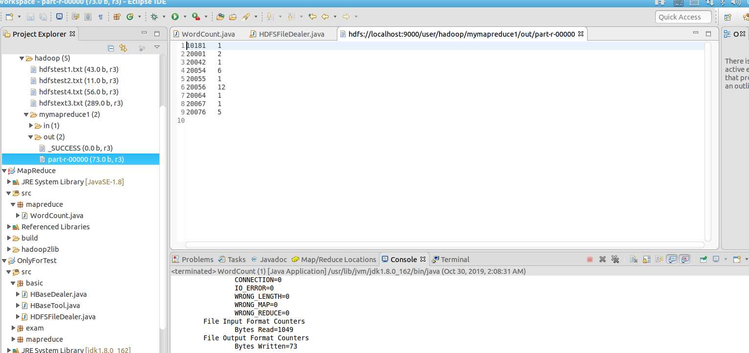Open the perspective switcher icon
Viewport: 749px width, 353px height.
click(727, 17)
